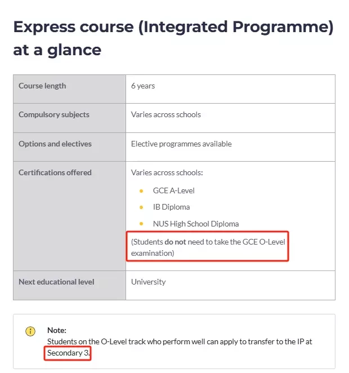Click the Options and electives label
The image size is (349, 373).
click(x=55, y=144)
